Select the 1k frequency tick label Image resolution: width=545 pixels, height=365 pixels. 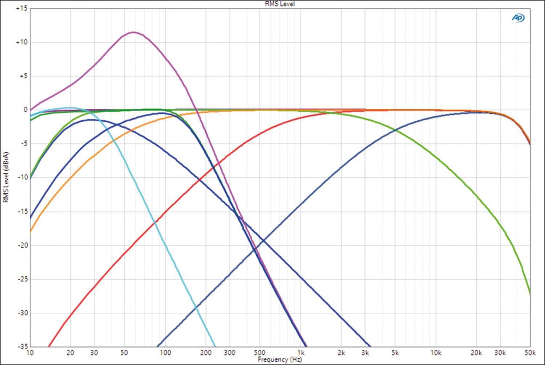point(301,353)
